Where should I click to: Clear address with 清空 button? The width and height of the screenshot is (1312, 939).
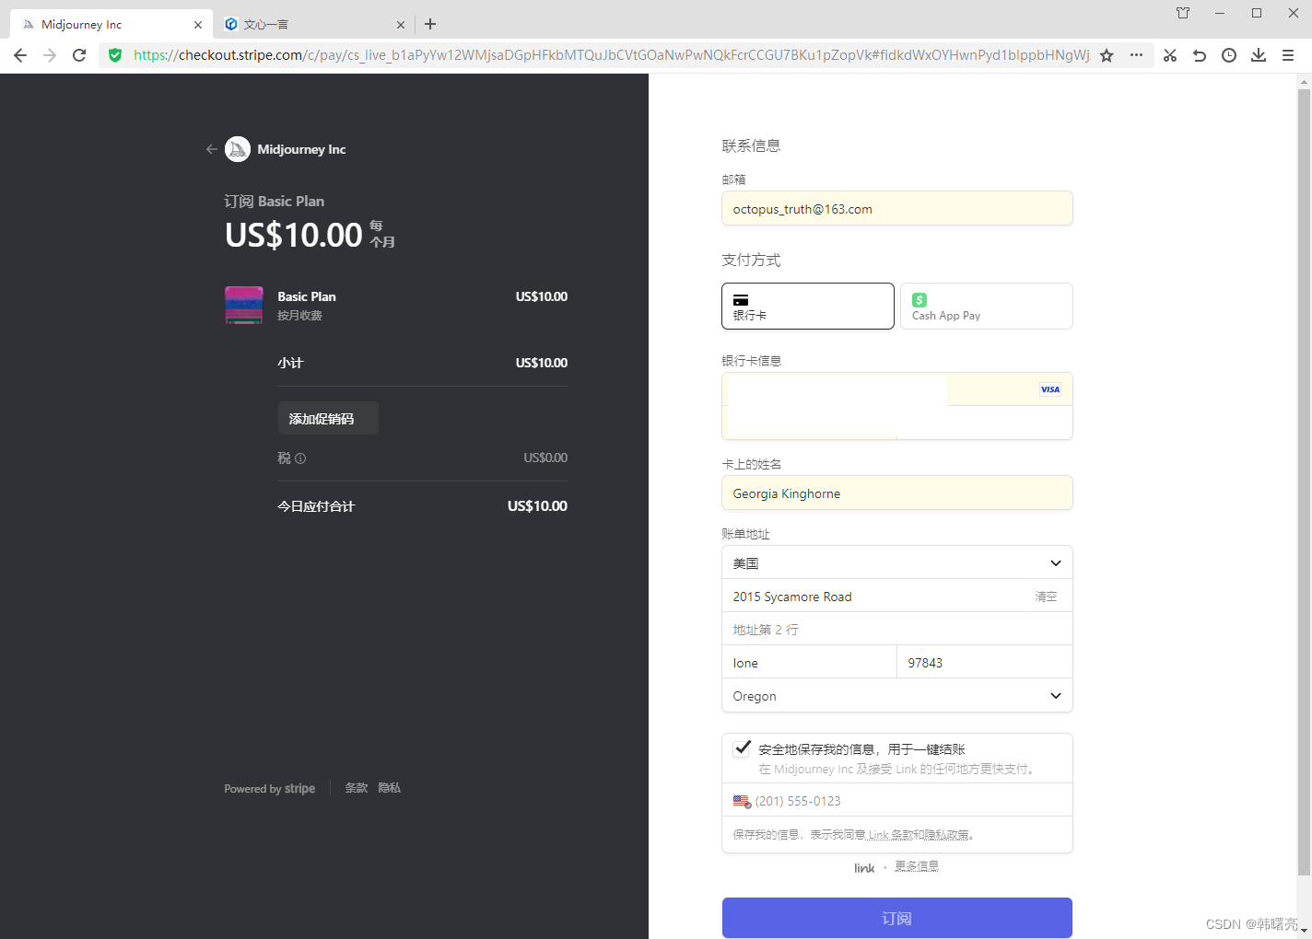point(1046,597)
